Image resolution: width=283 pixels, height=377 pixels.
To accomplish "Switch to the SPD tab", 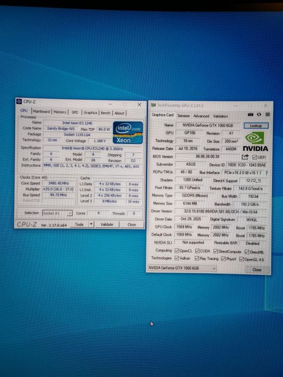I will point(75,112).
